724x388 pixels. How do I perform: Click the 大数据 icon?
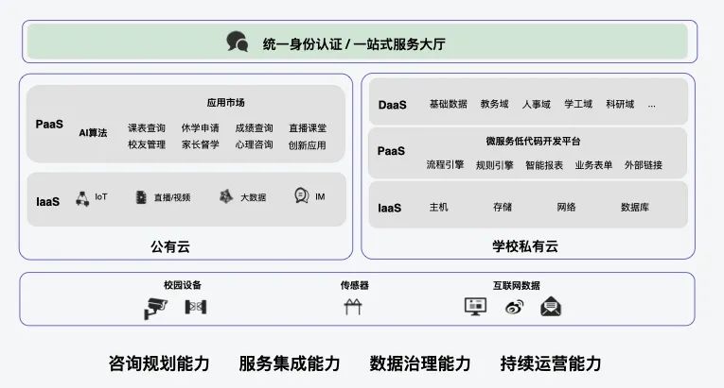[x=226, y=196]
